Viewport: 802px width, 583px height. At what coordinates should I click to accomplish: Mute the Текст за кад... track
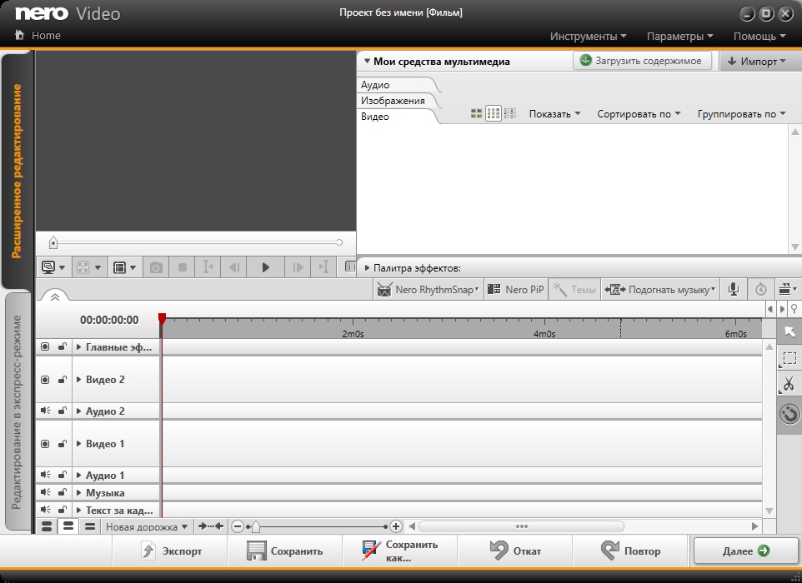pyautogui.click(x=46, y=510)
